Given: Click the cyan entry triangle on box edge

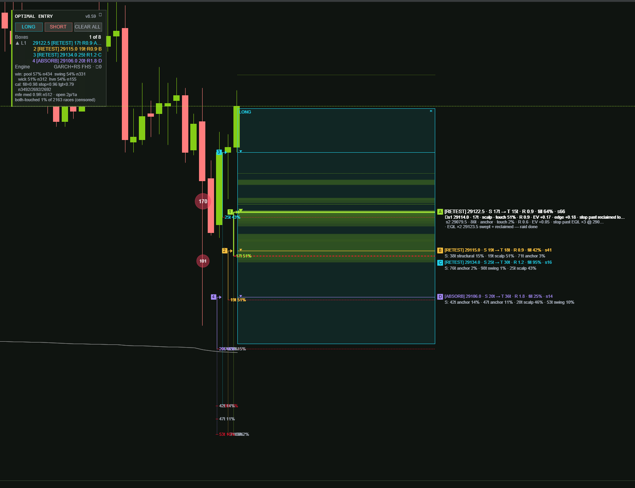Looking at the screenshot, I should coord(241,151).
